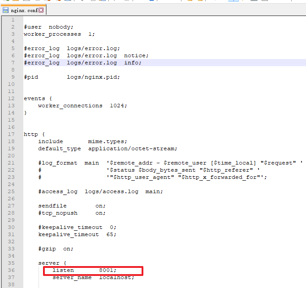306x288 pixels.
Task: Click 'localhost;' on line 37
Action: (116, 277)
